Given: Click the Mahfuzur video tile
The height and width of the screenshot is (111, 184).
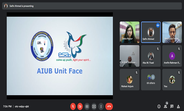Looking at the screenshot, I should (172, 32).
